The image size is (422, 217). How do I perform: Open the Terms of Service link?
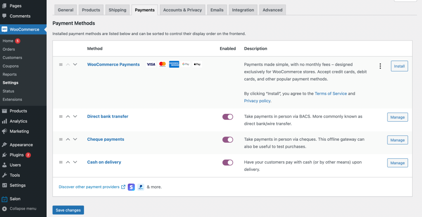[331, 94]
